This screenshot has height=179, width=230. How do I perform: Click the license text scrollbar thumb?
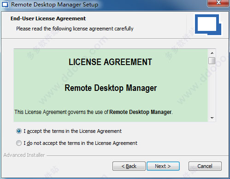[212, 60]
